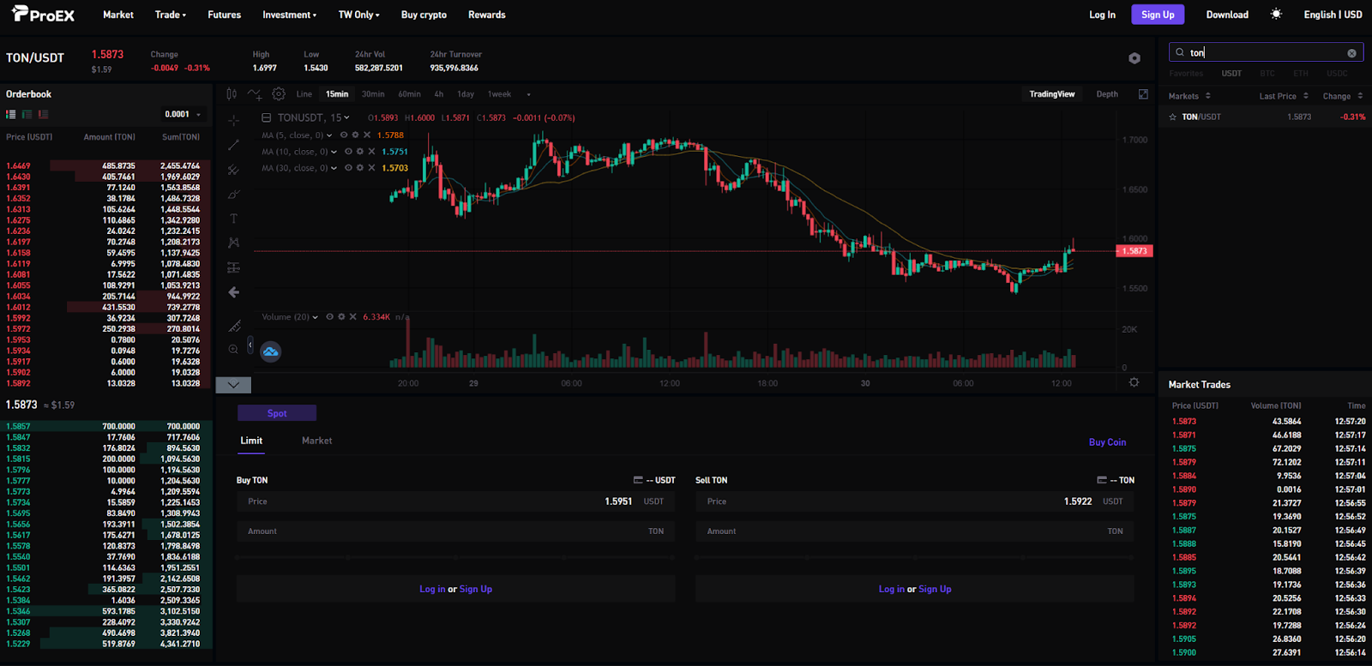1372x666 pixels.
Task: Select the 30min chart interval
Action: [373, 94]
